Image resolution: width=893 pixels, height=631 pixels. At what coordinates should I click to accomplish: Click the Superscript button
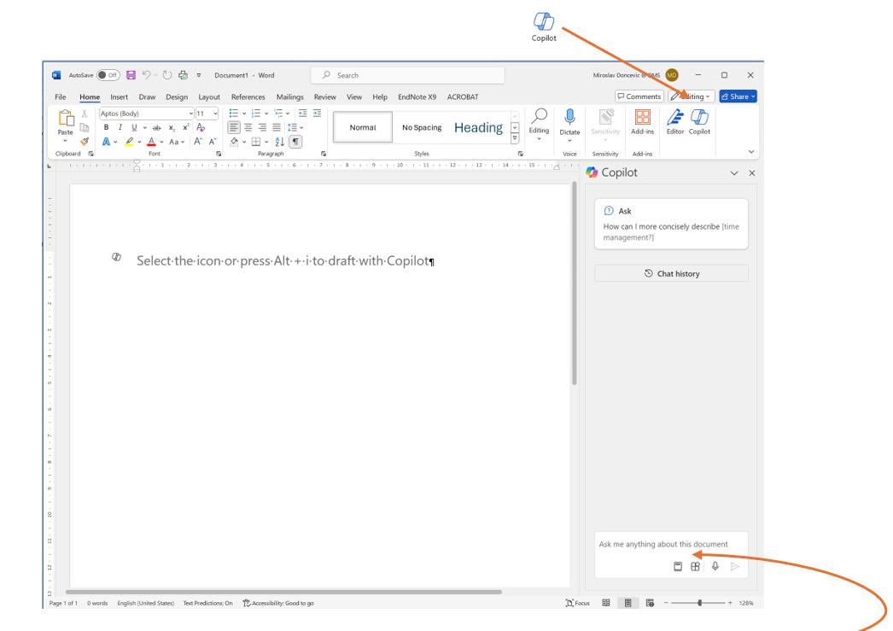click(x=185, y=127)
